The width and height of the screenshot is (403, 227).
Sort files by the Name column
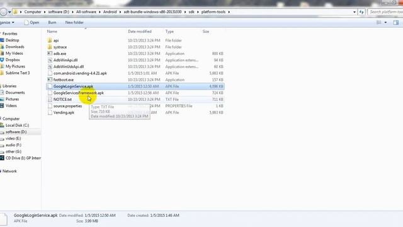pyautogui.click(x=52, y=32)
